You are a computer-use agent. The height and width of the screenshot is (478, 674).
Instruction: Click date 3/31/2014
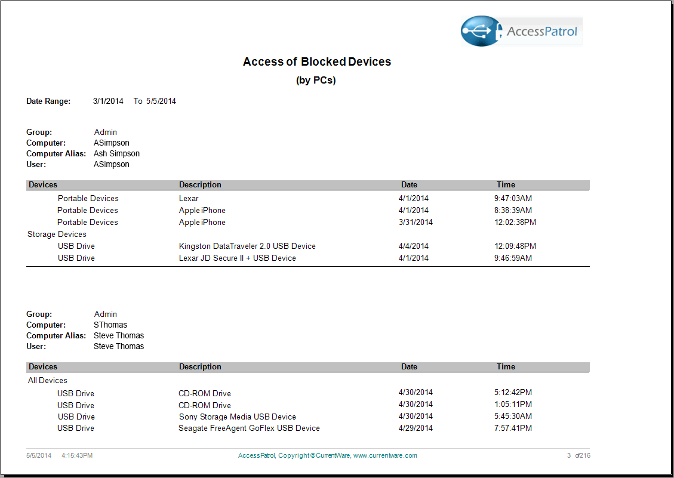(416, 223)
